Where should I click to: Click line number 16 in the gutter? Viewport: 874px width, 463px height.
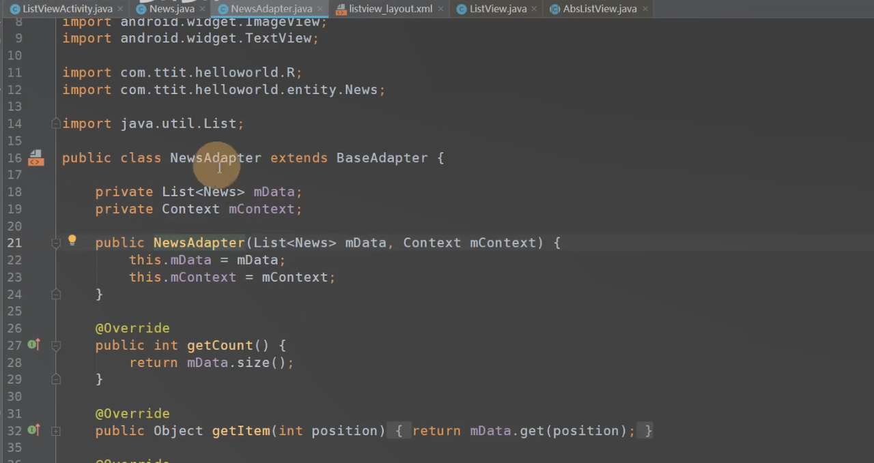tap(14, 158)
